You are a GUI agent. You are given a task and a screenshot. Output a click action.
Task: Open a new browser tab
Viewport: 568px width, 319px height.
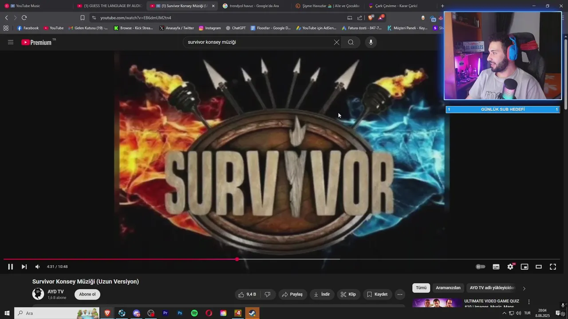(442, 6)
